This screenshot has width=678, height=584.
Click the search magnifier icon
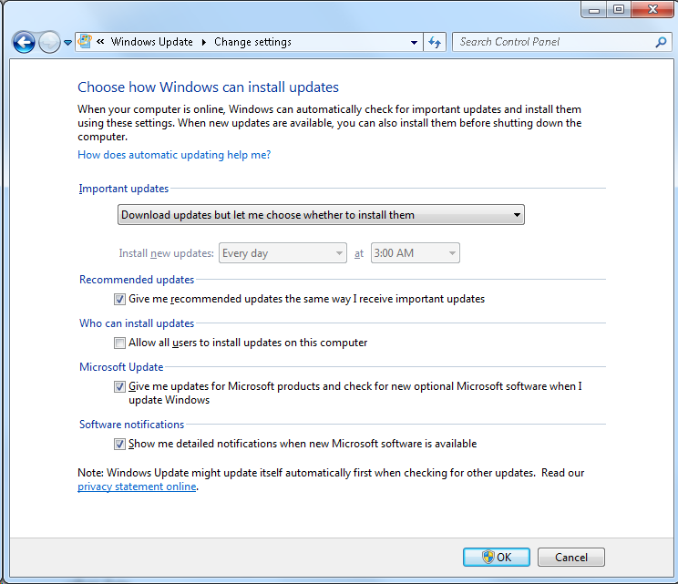[662, 42]
